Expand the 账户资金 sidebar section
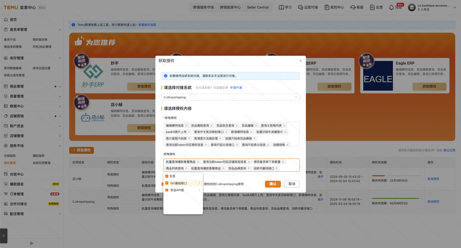Screen dimensions: 461x248 (60, 126)
